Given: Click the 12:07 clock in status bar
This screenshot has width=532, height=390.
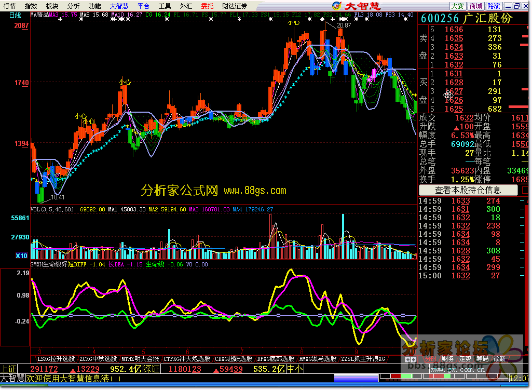Looking at the screenshot, I should [x=519, y=379].
